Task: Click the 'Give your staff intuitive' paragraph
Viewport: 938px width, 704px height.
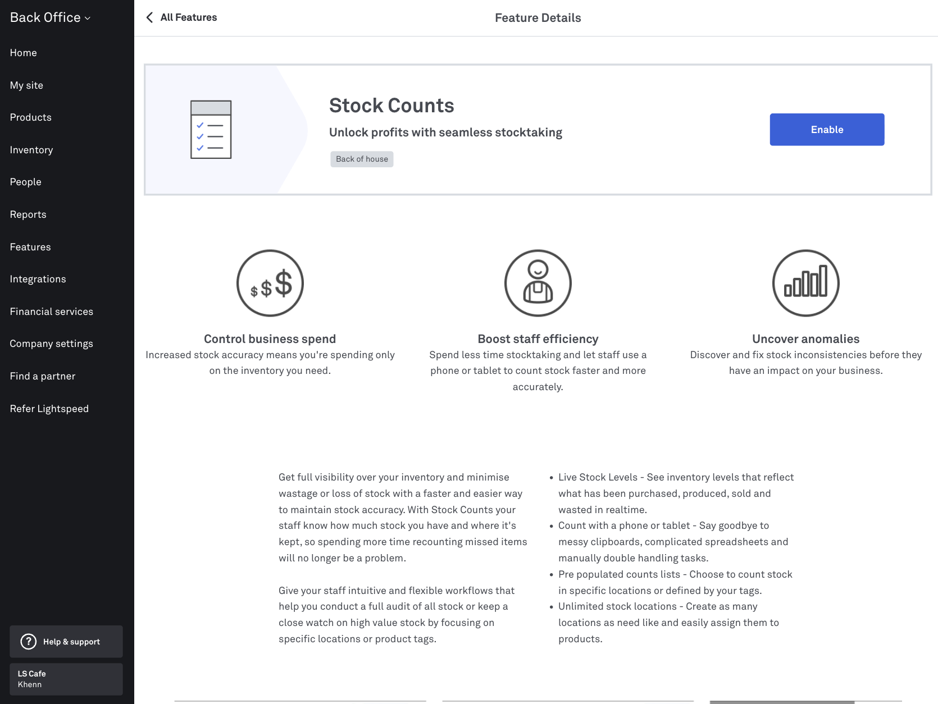Action: click(397, 615)
